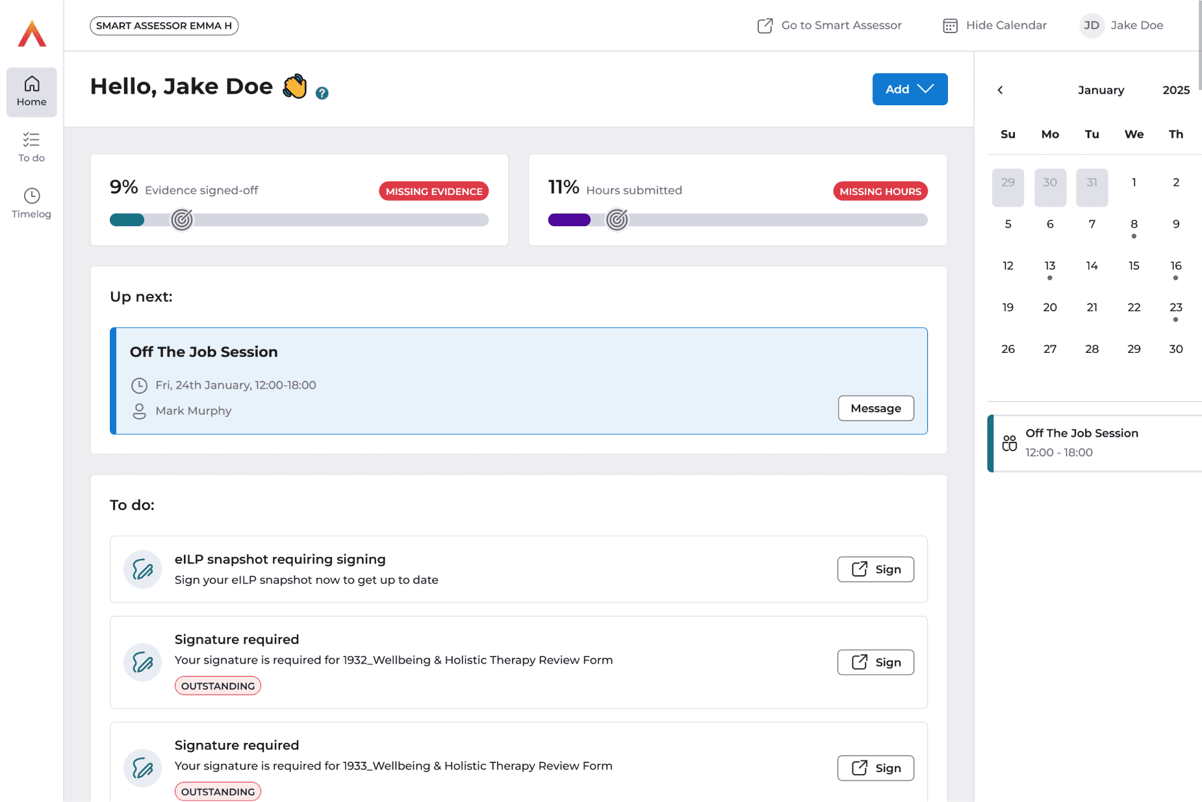Click the clock icon in Up next card
Screen dimensions: 1202x802
coord(139,385)
